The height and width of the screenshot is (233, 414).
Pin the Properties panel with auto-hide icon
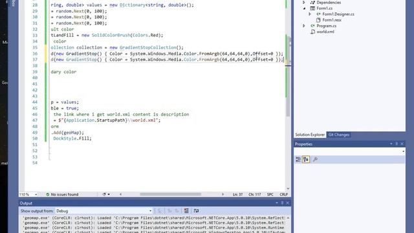[x=397, y=144]
